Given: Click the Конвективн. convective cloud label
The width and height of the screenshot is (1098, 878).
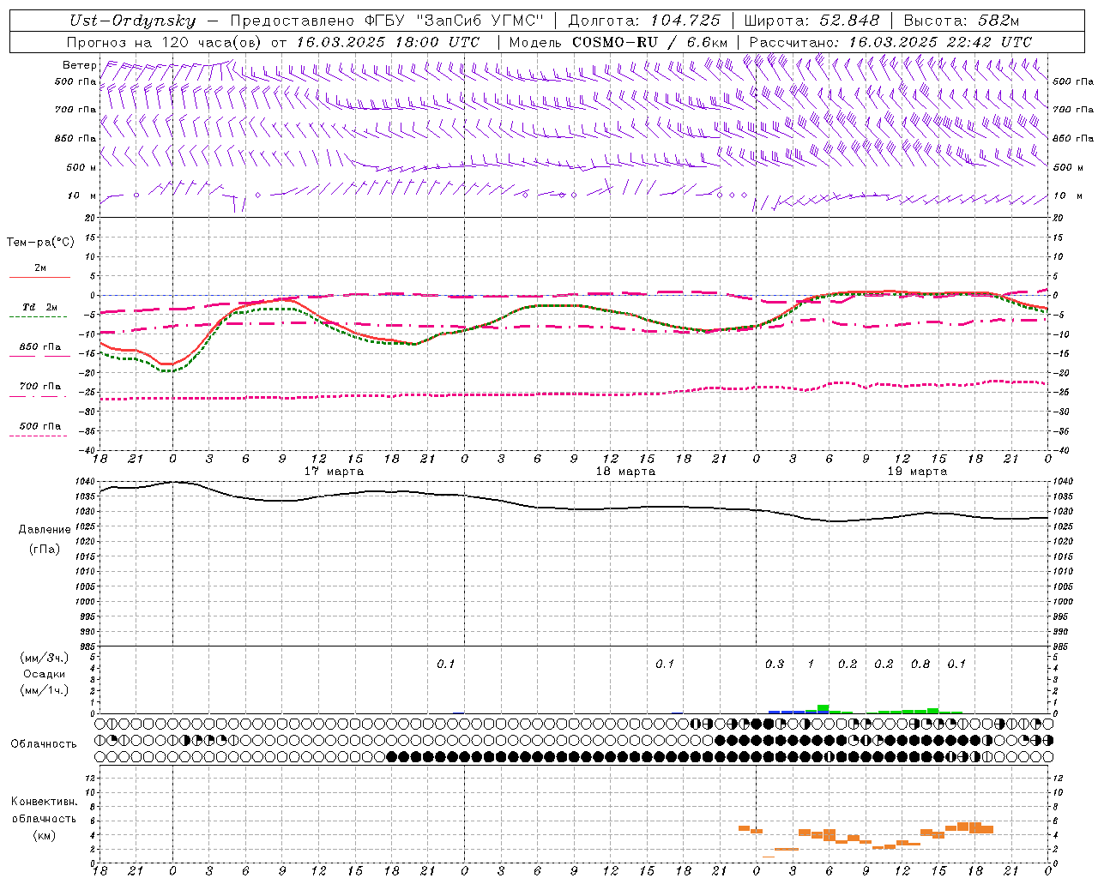Looking at the screenshot, I should tap(44, 802).
